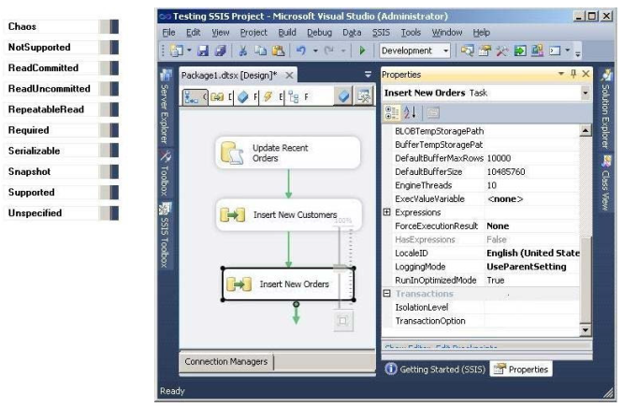
Task: Switch to the Properties bottom tab
Action: coord(521,370)
